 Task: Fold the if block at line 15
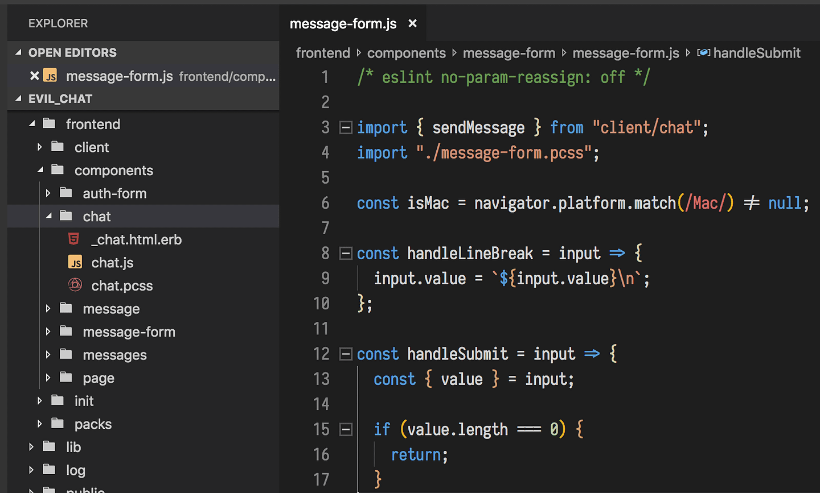[x=346, y=429]
